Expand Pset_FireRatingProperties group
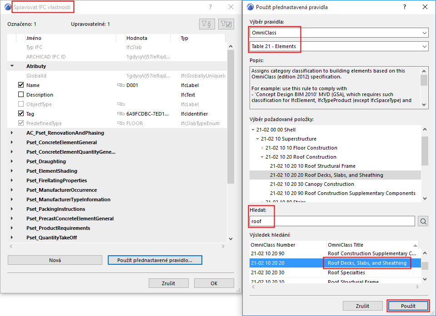Screen dimensions: 436x316 [x=12, y=180]
